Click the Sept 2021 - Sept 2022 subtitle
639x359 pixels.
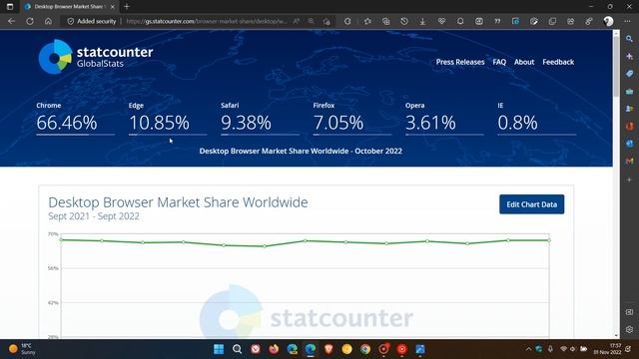click(94, 216)
